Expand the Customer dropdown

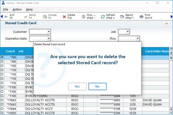click(x=49, y=32)
